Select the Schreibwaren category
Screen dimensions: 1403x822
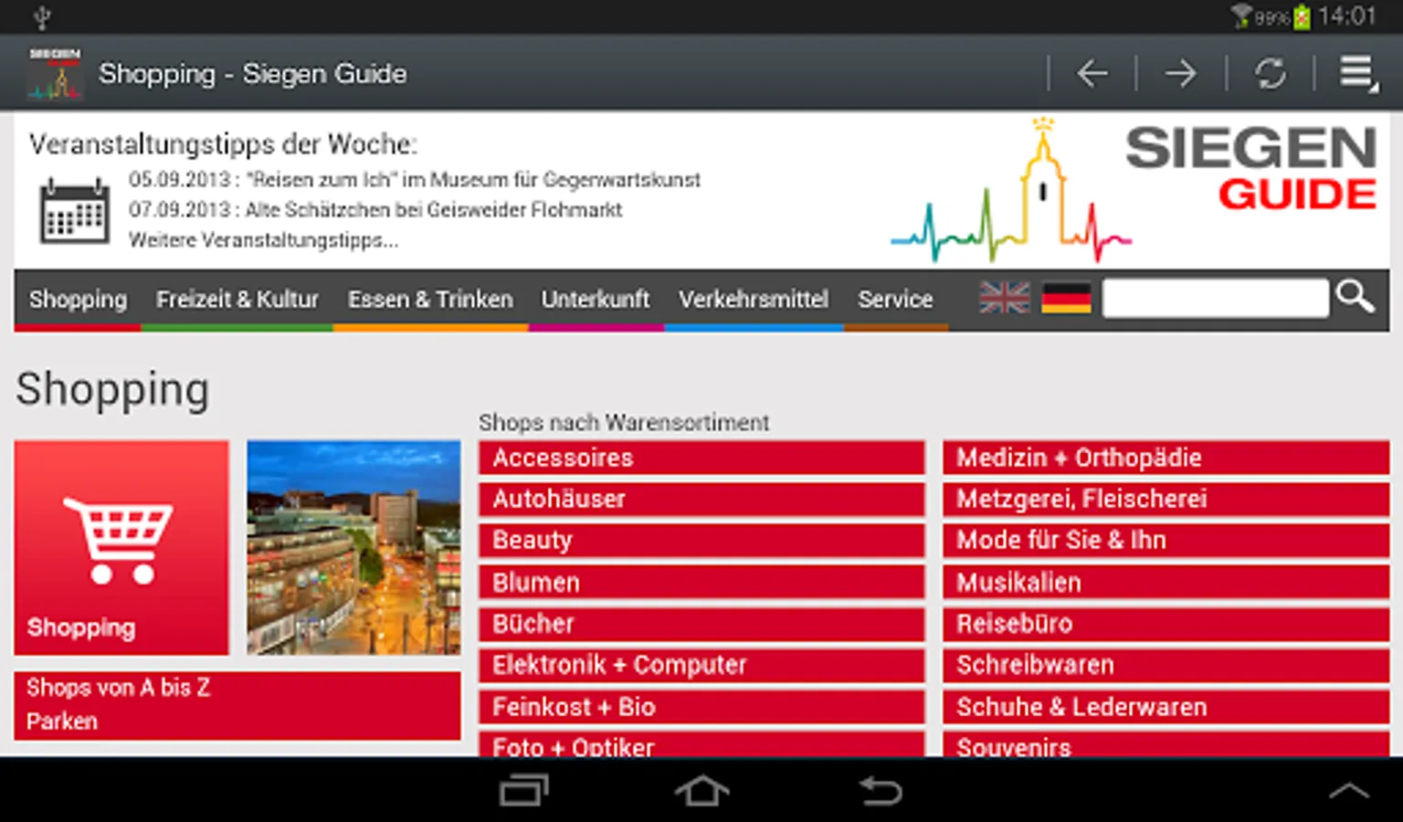(1166, 665)
